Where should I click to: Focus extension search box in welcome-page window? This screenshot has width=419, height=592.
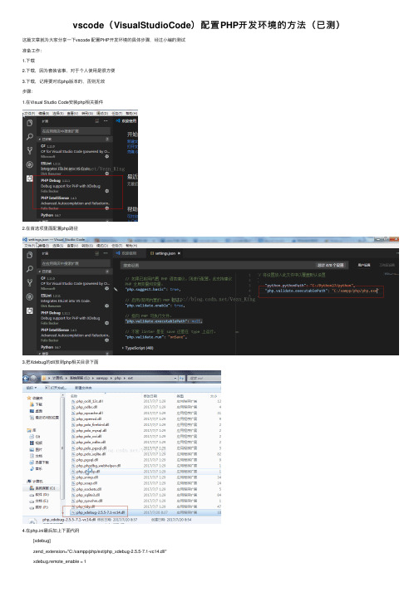tap(76, 131)
